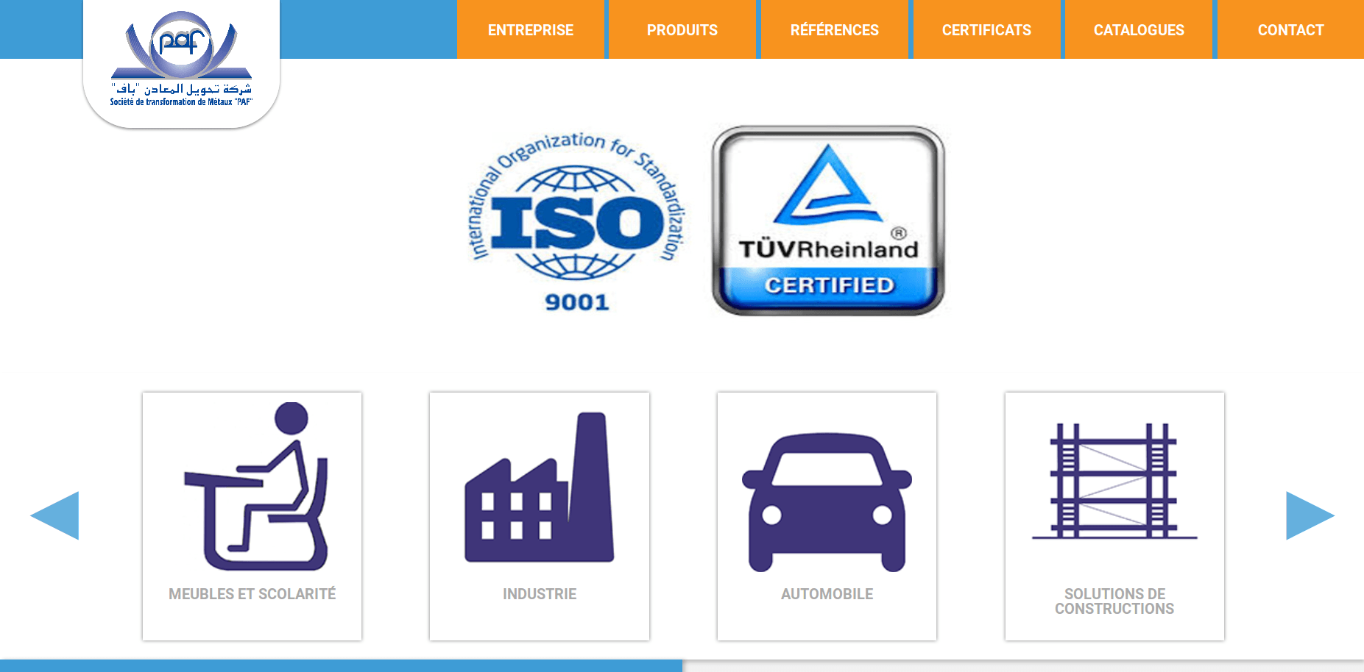The height and width of the screenshot is (672, 1364).
Task: Go to the Contact page
Action: coord(1290,30)
